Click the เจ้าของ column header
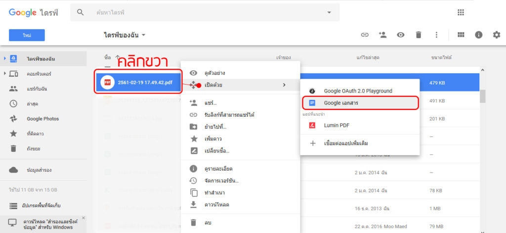The height and width of the screenshot is (233, 506). (283, 57)
